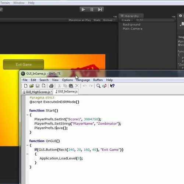Open the Gizmos dropdown
The image size is (184, 184).
(109, 20)
